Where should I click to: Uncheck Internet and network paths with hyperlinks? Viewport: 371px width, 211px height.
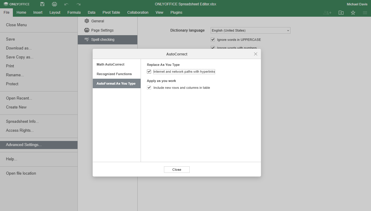coord(149,72)
